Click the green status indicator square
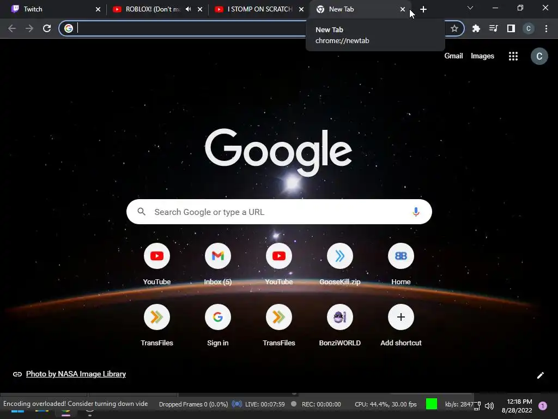The height and width of the screenshot is (419, 558). point(432,404)
